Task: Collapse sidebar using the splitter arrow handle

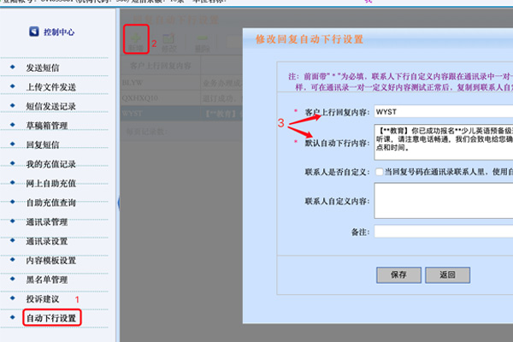Action: pyautogui.click(x=119, y=203)
